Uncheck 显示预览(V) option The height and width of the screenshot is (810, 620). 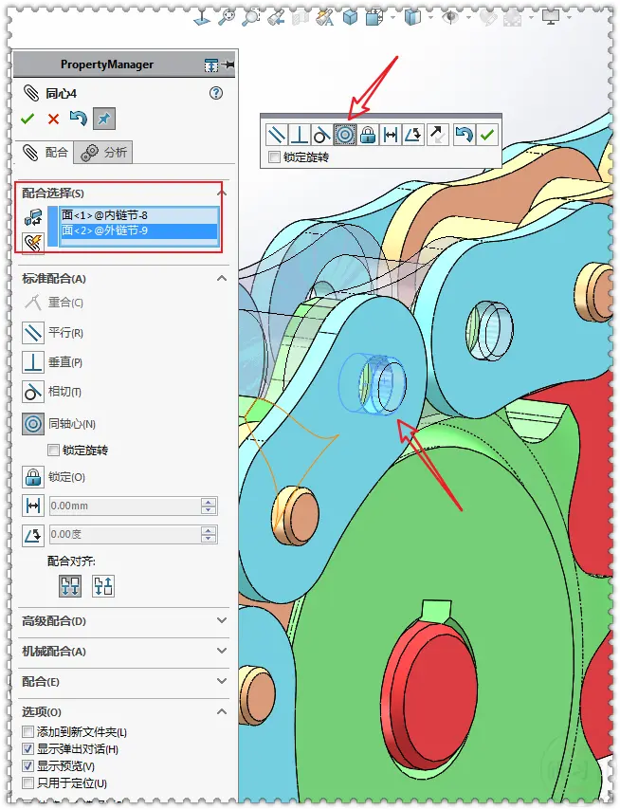coord(27,765)
